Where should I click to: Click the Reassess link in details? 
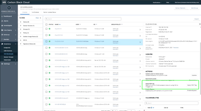pyautogui.click(x=176, y=48)
